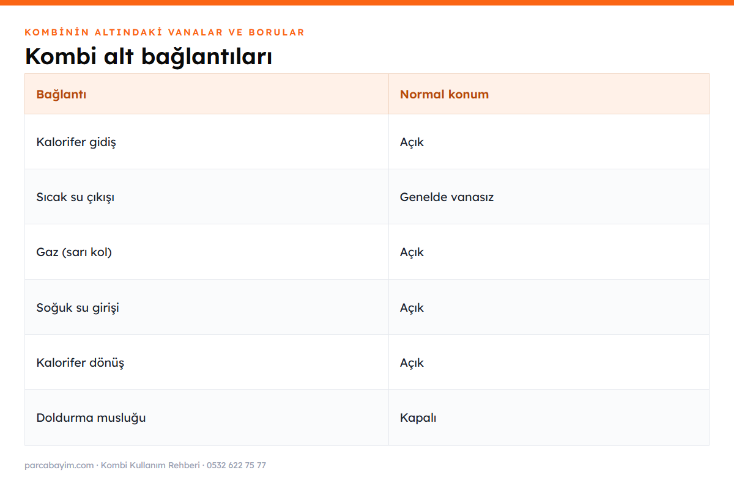Click Açık value in Kalorifer gidiş row
The image size is (734, 489).
coord(412,142)
